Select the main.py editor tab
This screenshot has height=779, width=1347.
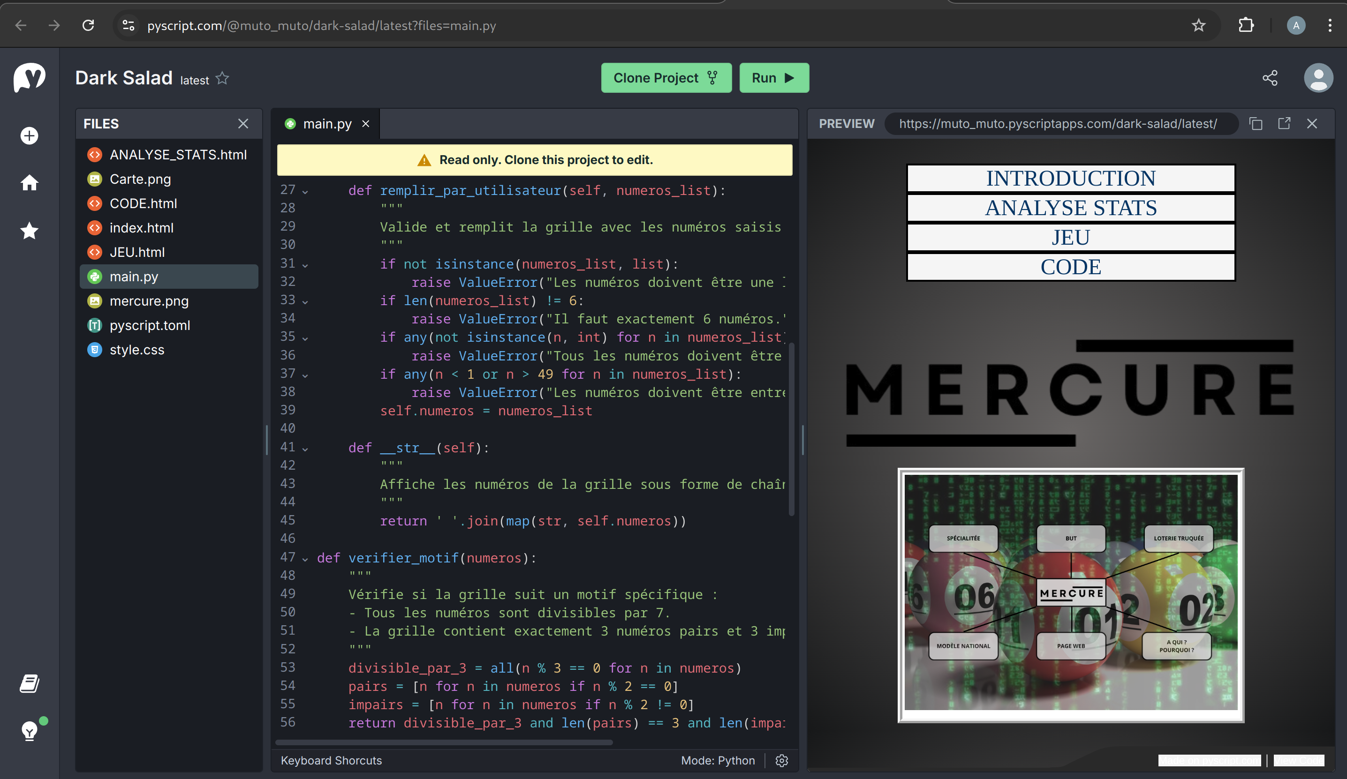(x=326, y=124)
